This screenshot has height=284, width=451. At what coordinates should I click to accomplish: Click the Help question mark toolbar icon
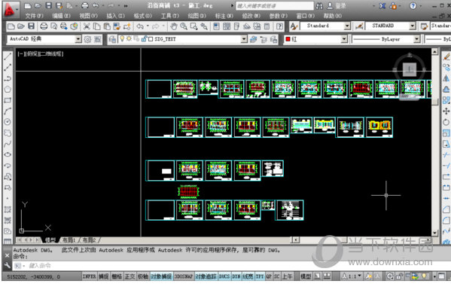(x=279, y=26)
